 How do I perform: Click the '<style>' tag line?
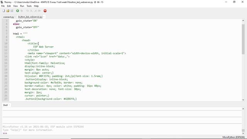click(30, 60)
